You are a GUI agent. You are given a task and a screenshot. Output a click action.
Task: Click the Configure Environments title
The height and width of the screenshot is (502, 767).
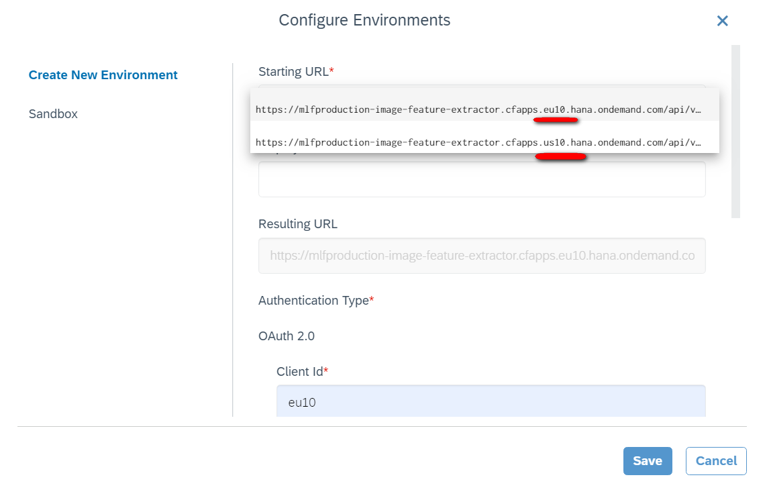(364, 20)
